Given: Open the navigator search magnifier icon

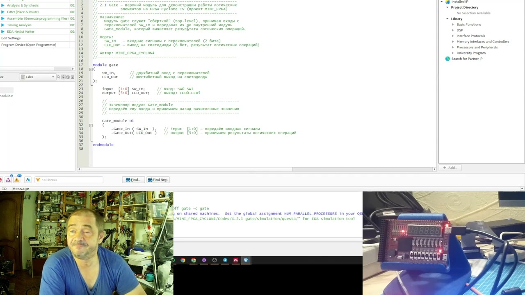Looking at the screenshot, I should tap(58, 77).
